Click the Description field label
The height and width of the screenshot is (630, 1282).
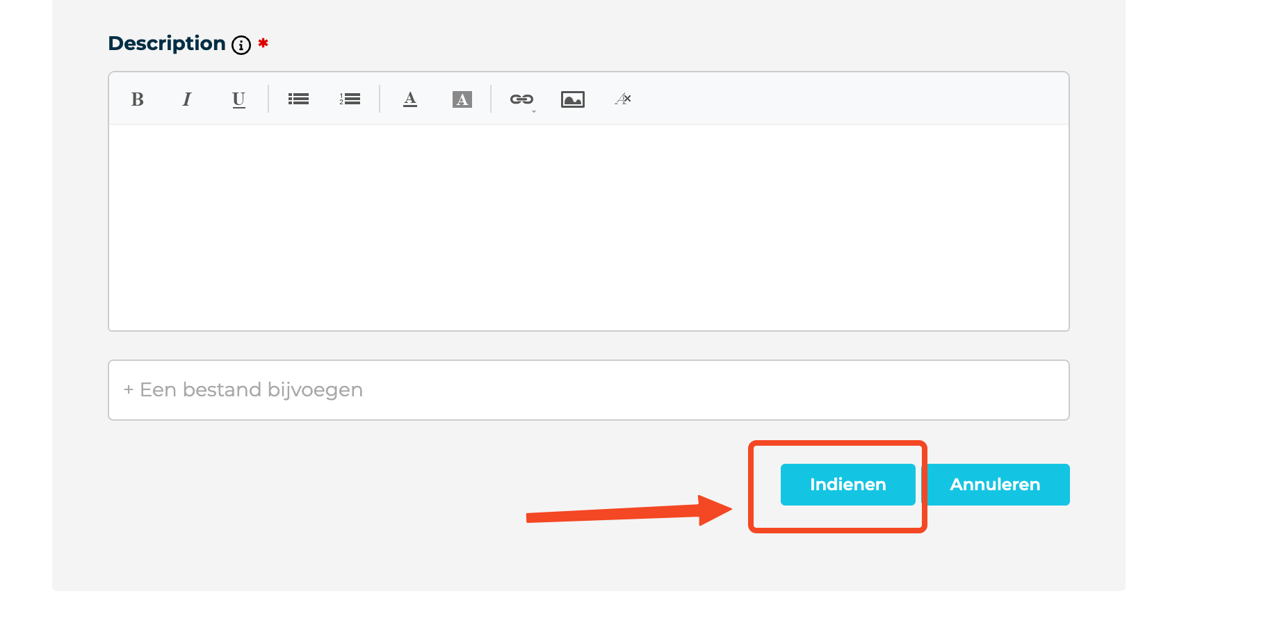tap(167, 44)
